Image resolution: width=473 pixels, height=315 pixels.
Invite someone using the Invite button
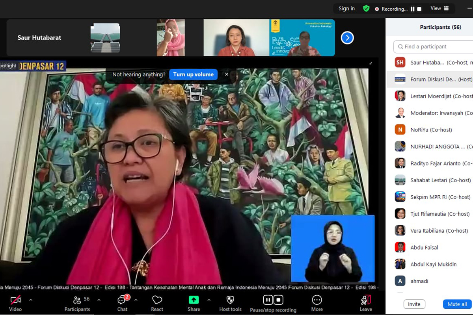414,304
